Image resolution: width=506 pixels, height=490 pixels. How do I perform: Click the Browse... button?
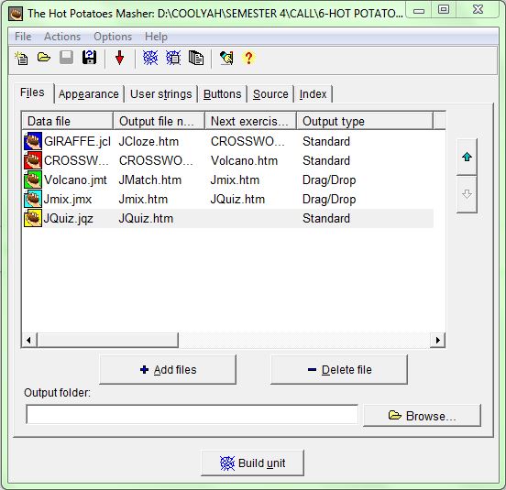click(x=422, y=416)
